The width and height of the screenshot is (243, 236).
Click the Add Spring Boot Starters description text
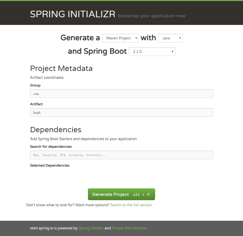(x=83, y=139)
